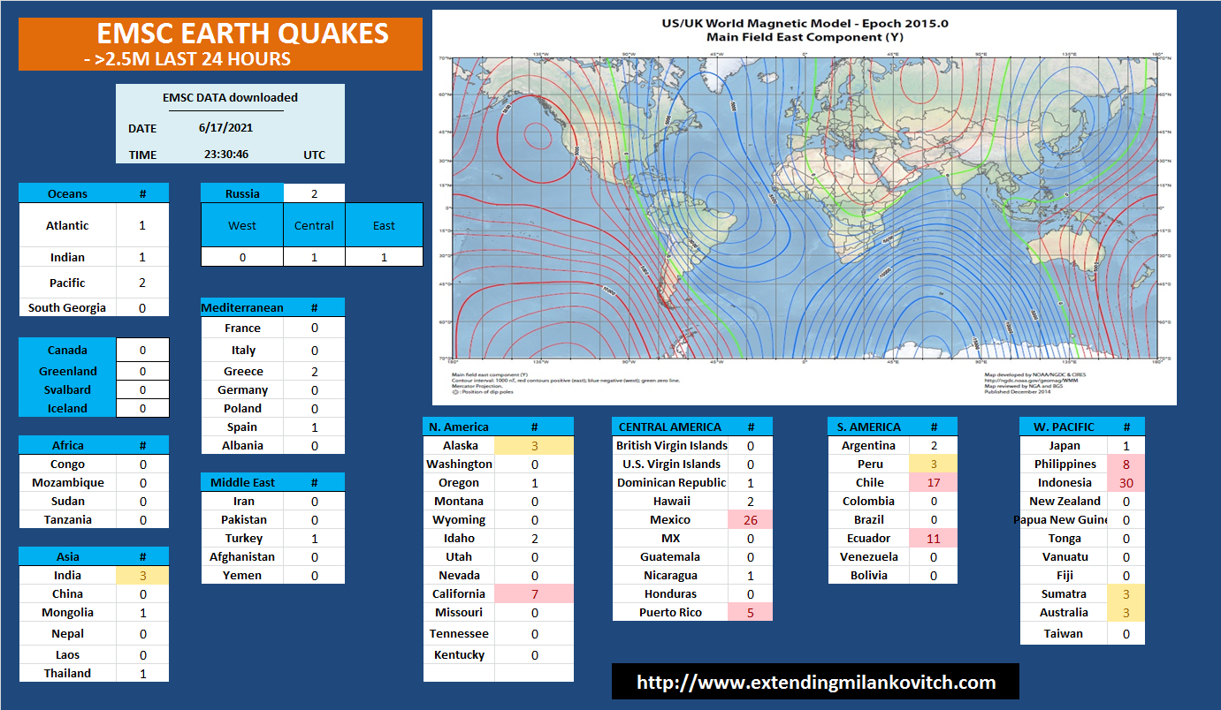Viewport: 1221px width, 710px height.
Task: Click the Mozambique row label
Action: tap(67, 482)
